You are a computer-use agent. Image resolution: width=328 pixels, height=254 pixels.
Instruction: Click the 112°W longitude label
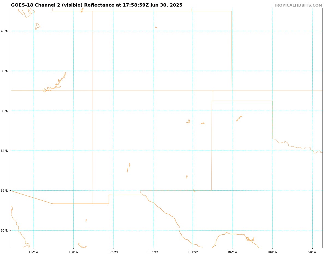33,252
